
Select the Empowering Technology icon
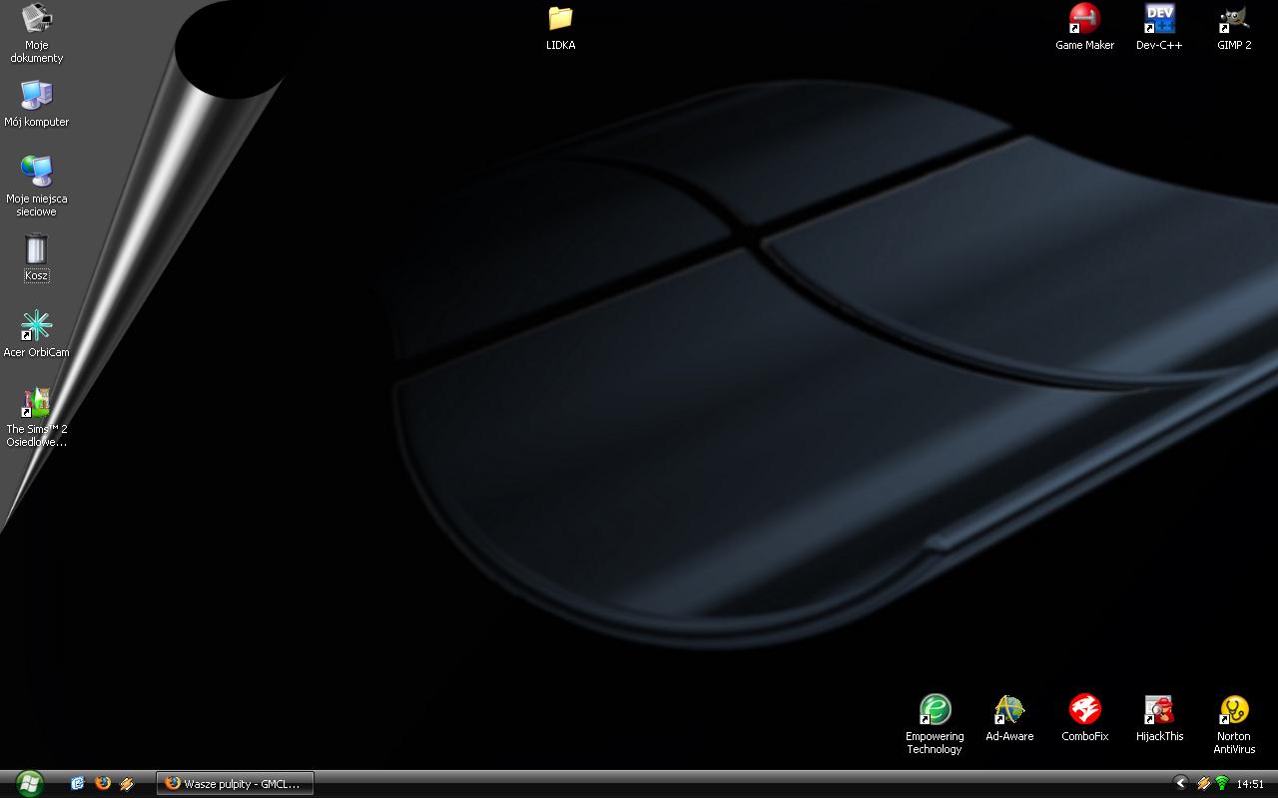pos(935,710)
